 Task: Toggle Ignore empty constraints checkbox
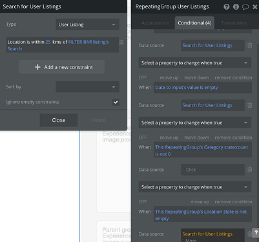pos(116,102)
